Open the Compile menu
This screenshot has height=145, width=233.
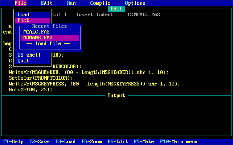tap(100, 3)
